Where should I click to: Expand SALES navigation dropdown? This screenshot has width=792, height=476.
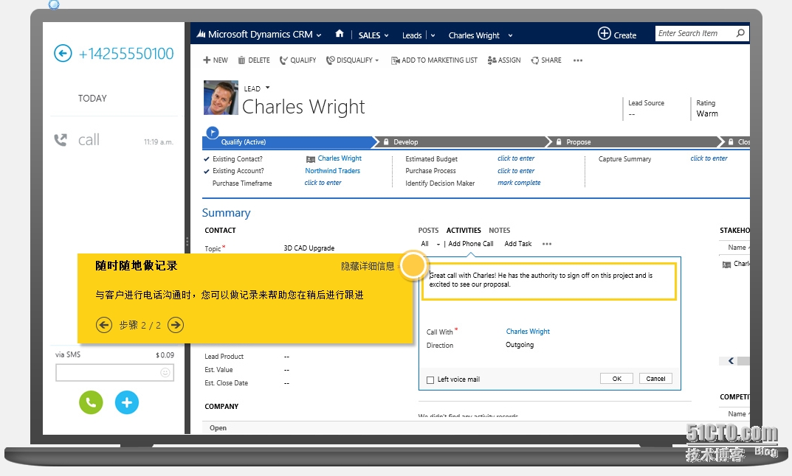tap(386, 35)
